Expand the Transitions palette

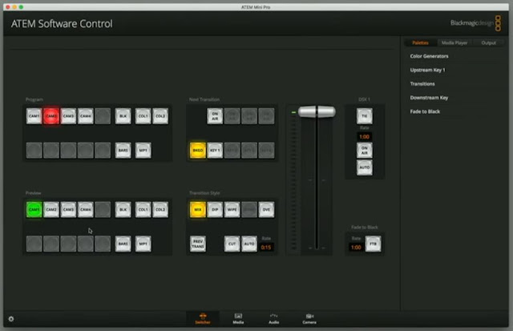tap(422, 83)
